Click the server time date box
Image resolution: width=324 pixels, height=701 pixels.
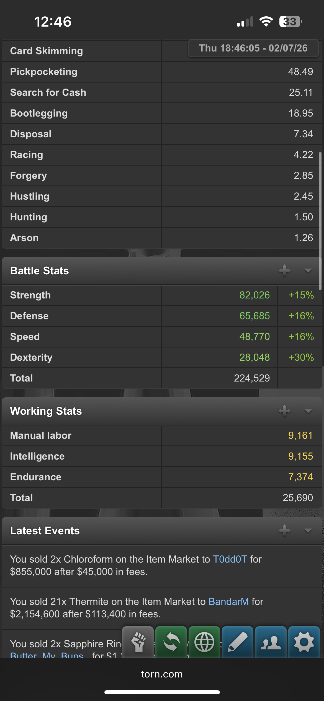point(253,48)
